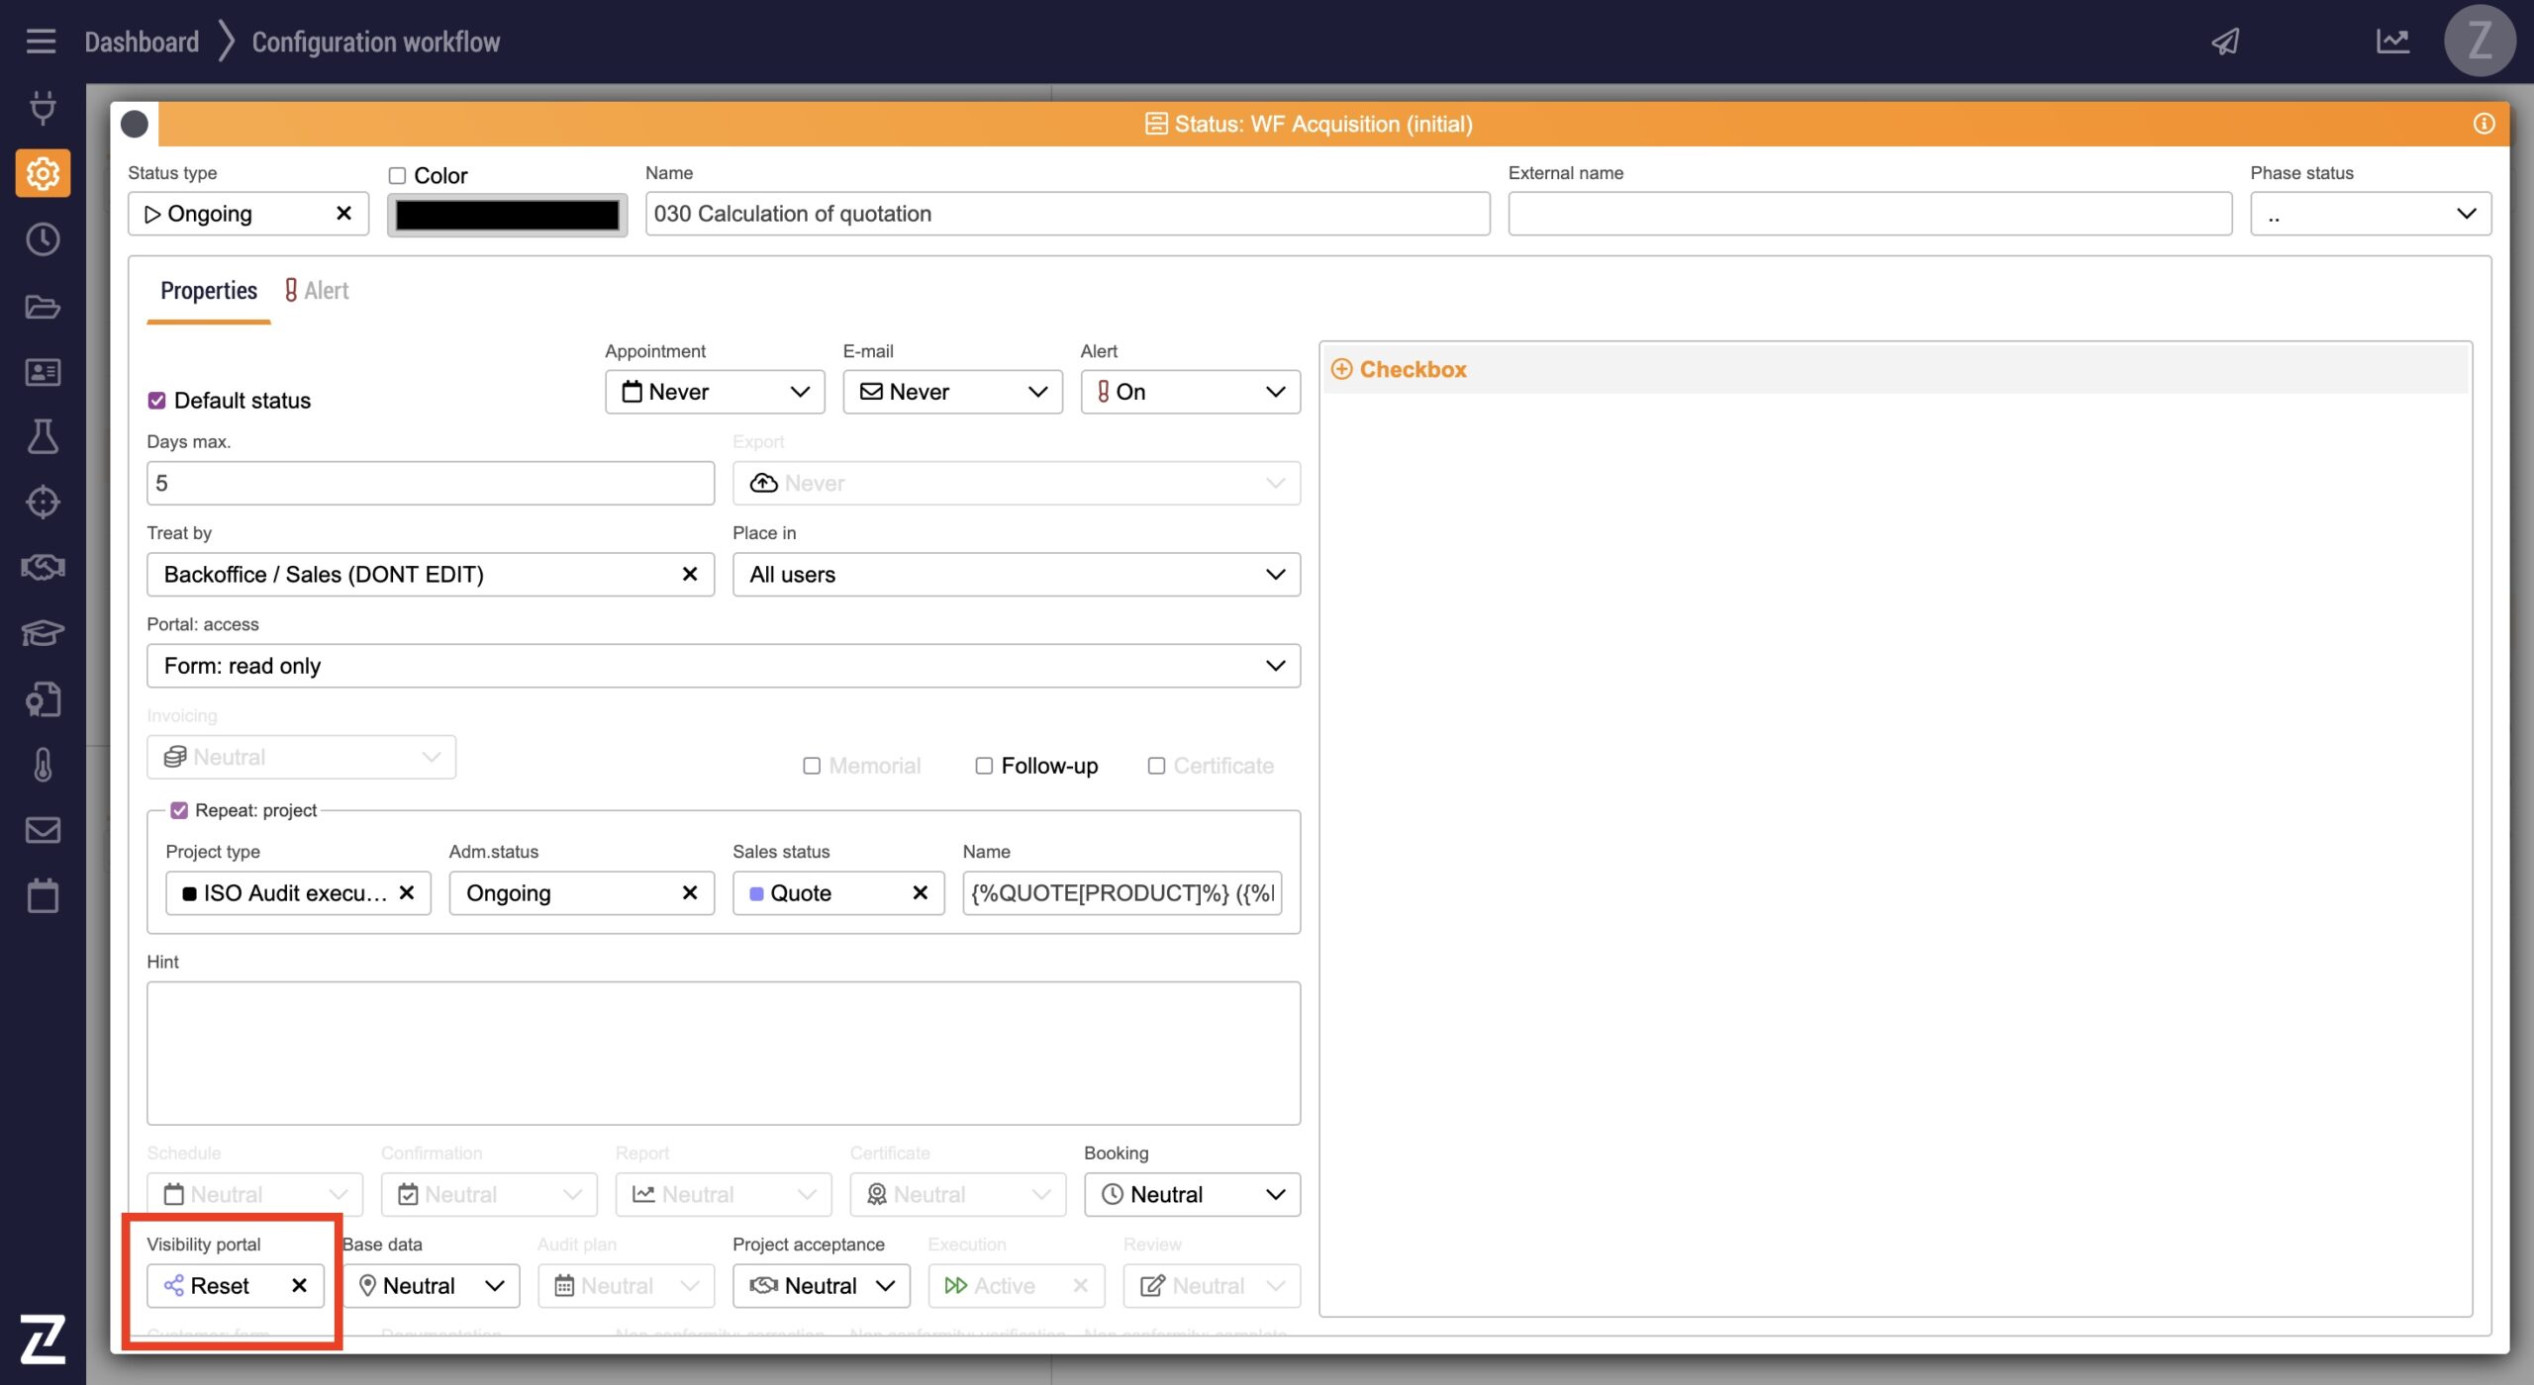This screenshot has width=2534, height=1385.
Task: Expand the Phase status dropdown
Action: (x=2370, y=214)
